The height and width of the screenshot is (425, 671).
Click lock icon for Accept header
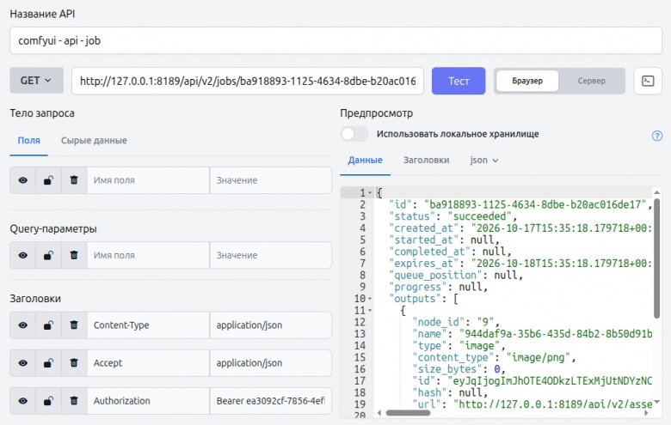(48, 363)
